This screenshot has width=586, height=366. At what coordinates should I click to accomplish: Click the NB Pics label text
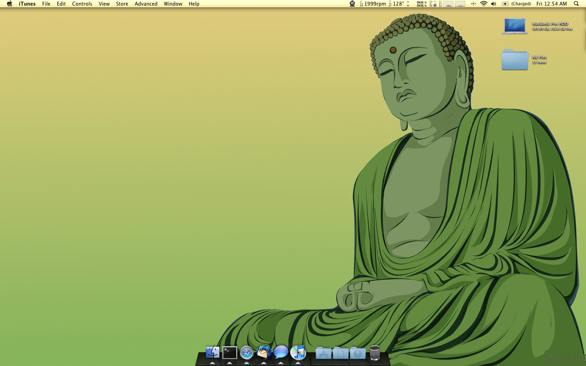(539, 57)
